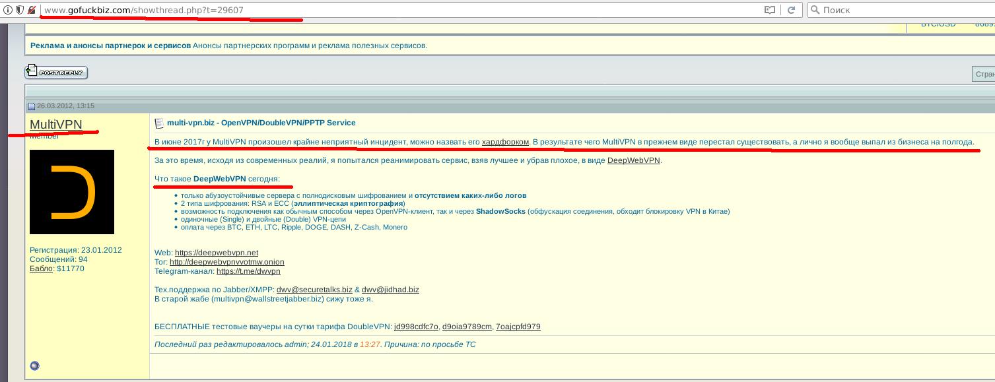Open the хардфорком link
This screenshot has height=382, width=995.
[505, 142]
